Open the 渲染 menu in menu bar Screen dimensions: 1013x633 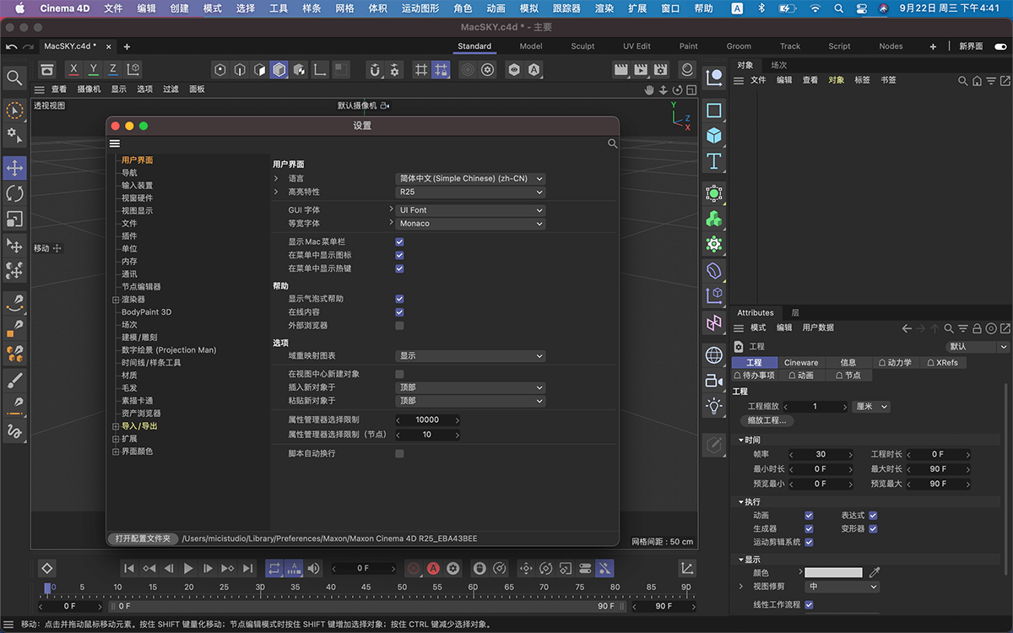[604, 8]
